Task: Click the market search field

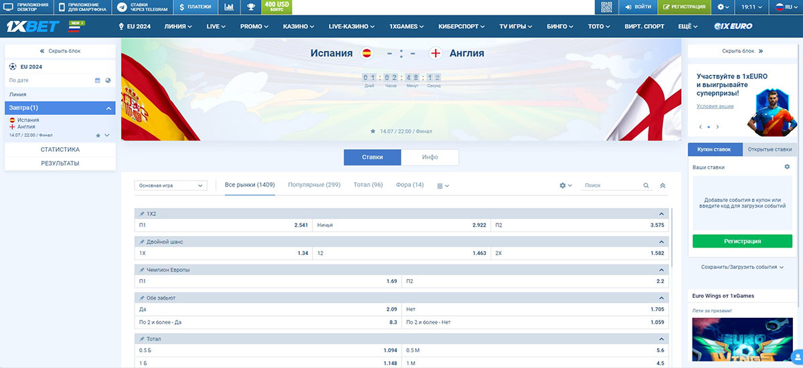Action: 612,185
